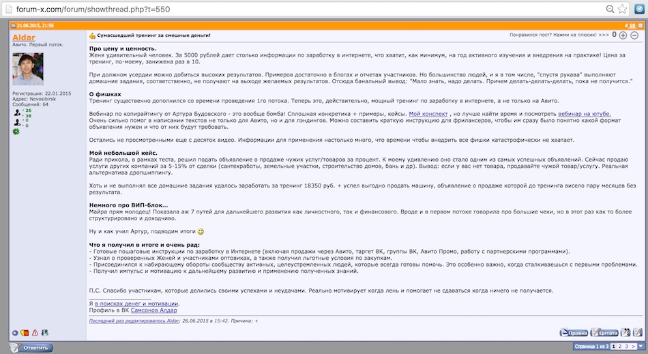The image size is (648, 354).
Task: Click the page icon left of the URL
Action: (x=8, y=9)
